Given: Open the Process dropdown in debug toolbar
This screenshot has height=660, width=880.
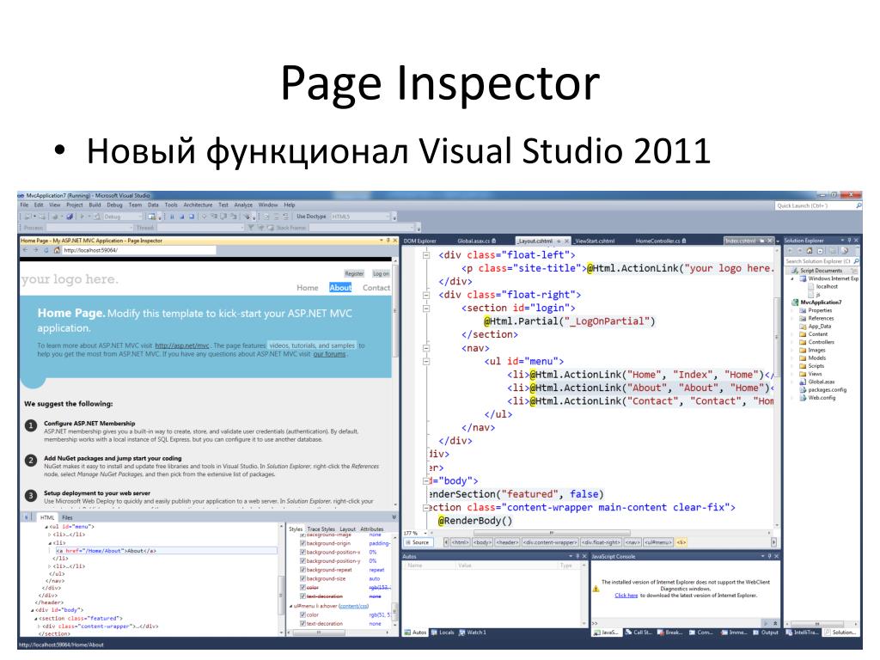Looking at the screenshot, I should coord(89,228).
